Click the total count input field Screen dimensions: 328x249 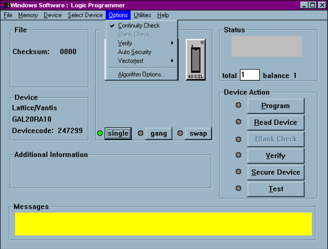coord(250,75)
